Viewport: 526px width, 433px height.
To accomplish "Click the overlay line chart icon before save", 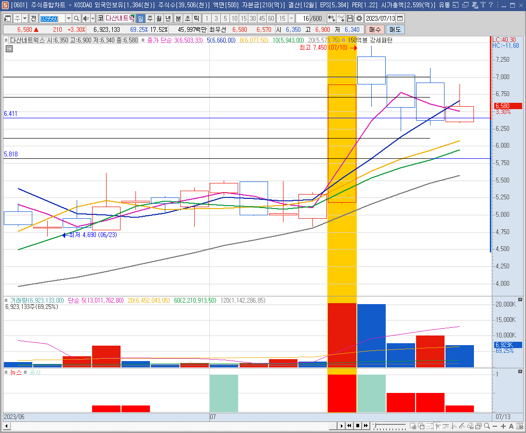I will pos(341,18).
